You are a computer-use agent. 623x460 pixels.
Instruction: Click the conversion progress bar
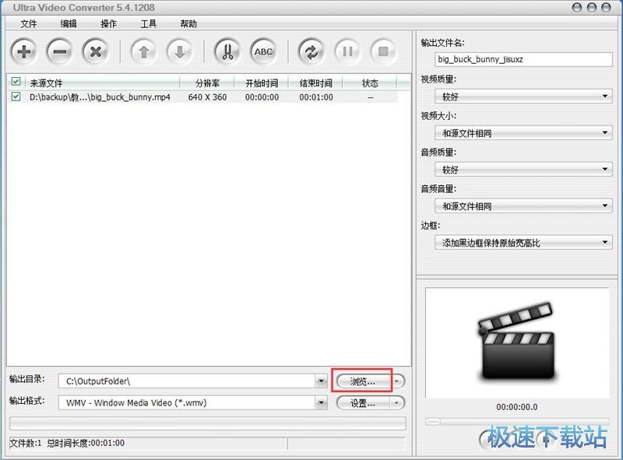coord(208,423)
